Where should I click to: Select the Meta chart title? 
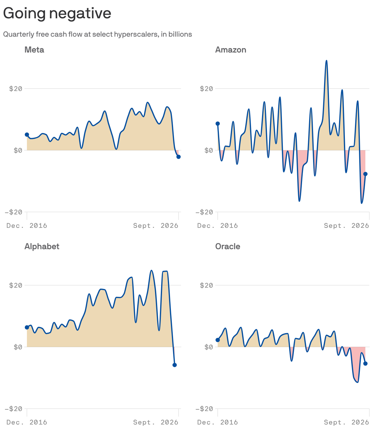tap(34, 50)
